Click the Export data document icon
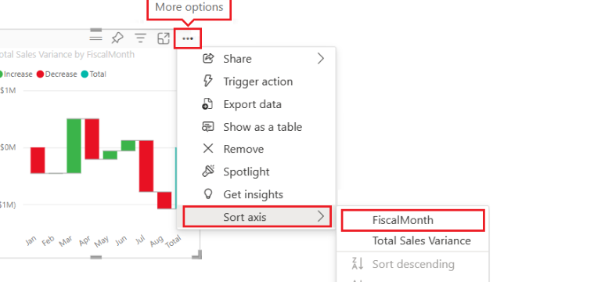This screenshot has width=612, height=282. (x=207, y=104)
